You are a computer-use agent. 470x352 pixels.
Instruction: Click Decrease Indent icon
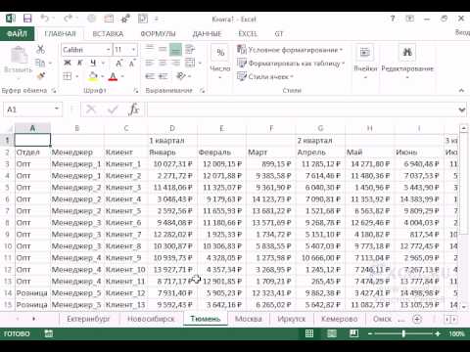150,76
